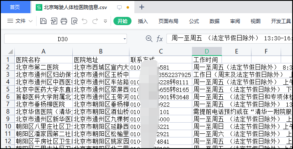Viewport: 293px width, 149px height.
Task: Expand the 文件 dropdown chevron
Action: [x=31, y=21]
